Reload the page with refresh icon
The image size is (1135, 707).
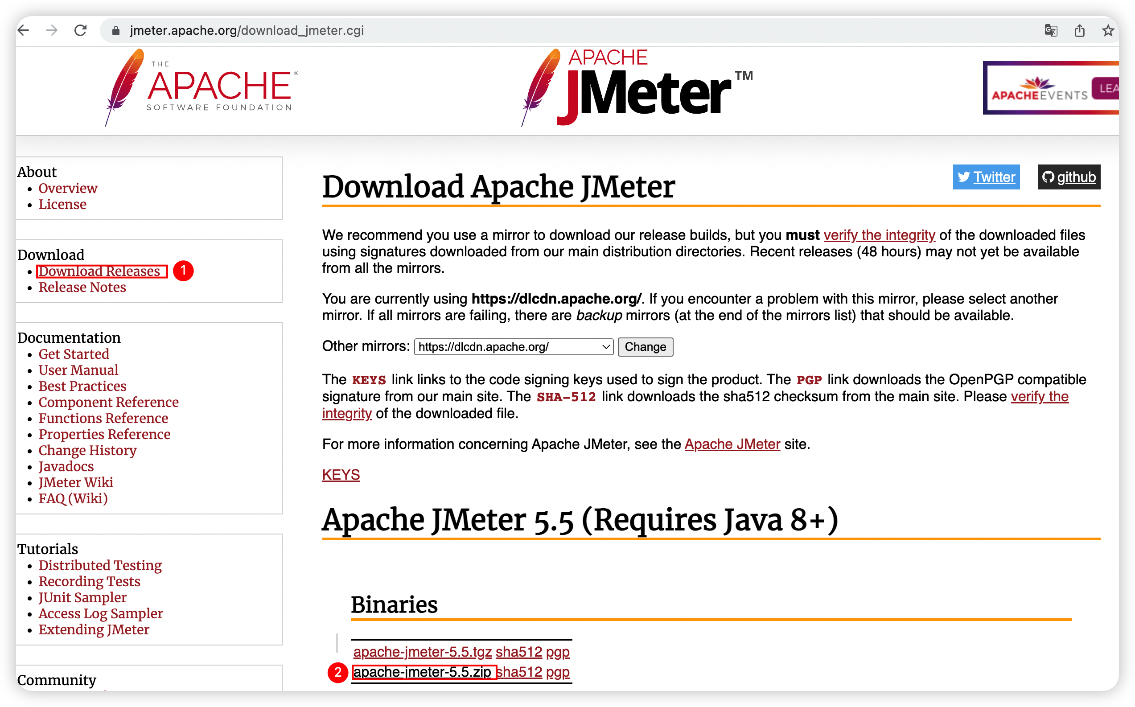pos(80,30)
